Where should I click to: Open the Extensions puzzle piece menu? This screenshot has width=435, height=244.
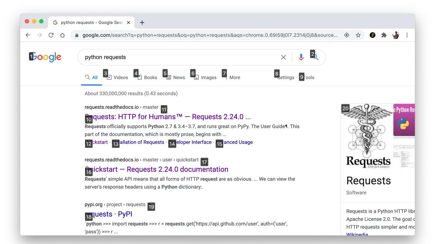pos(384,35)
